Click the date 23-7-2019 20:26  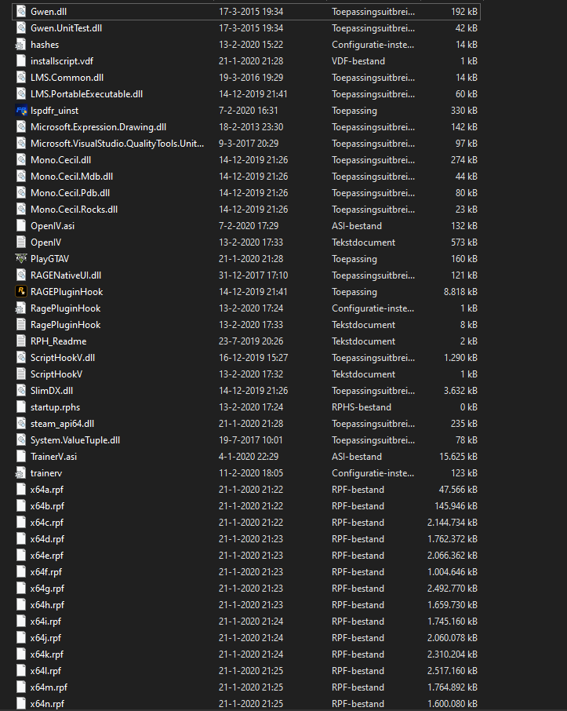coord(251,341)
